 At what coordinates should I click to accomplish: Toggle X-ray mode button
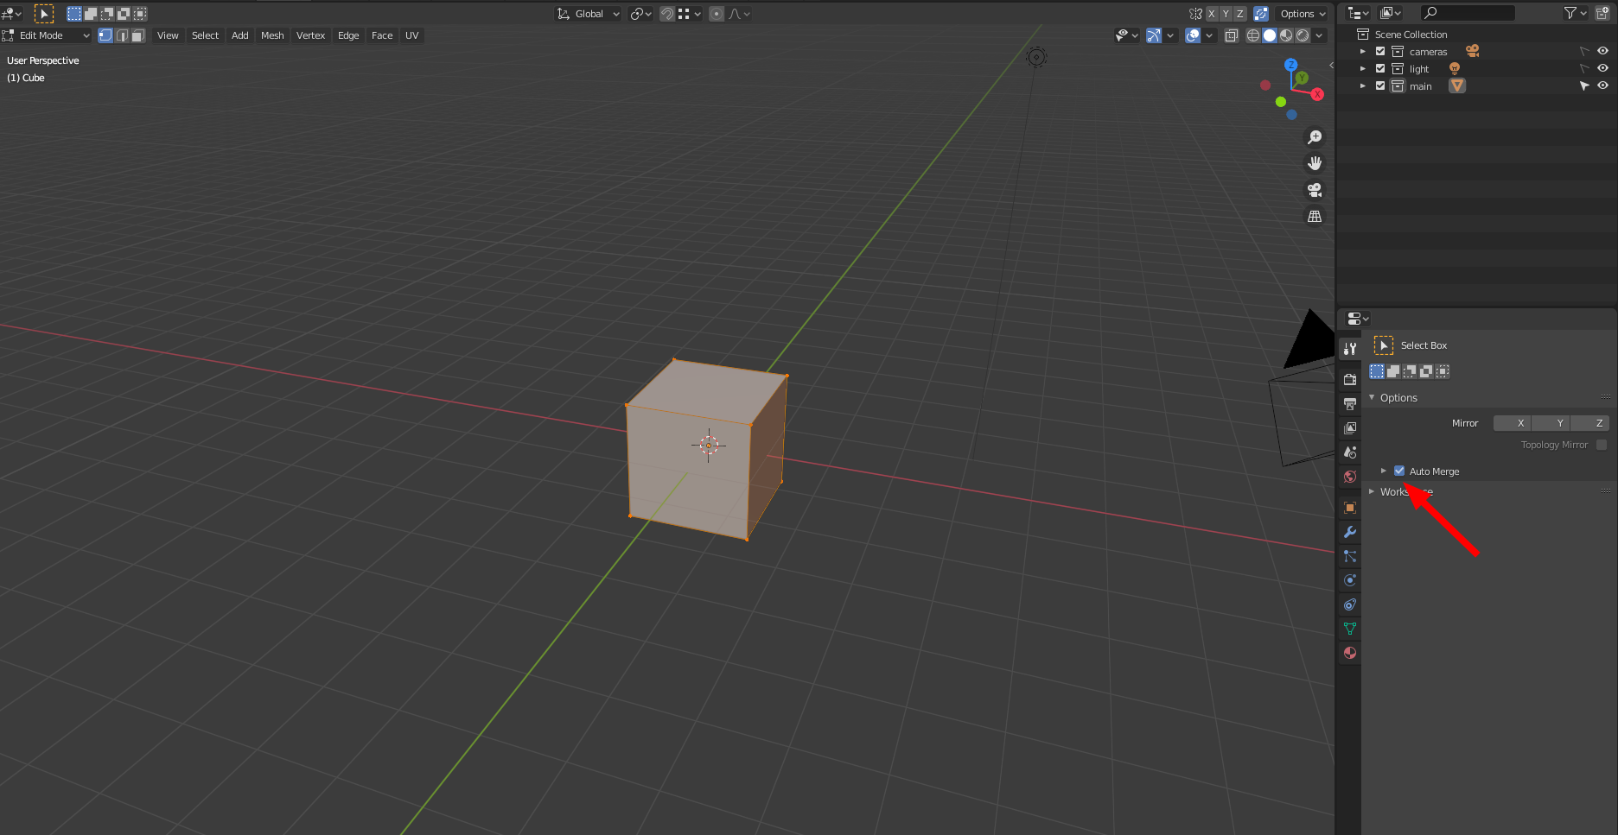[1232, 35]
